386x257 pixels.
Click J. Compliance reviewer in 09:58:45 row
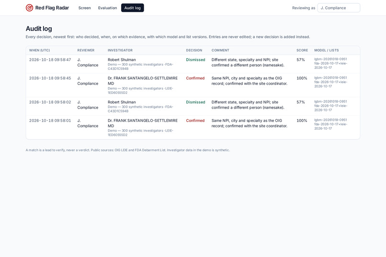coord(88,81)
